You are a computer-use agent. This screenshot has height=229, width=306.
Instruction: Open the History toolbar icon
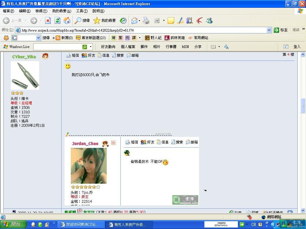tap(123, 20)
